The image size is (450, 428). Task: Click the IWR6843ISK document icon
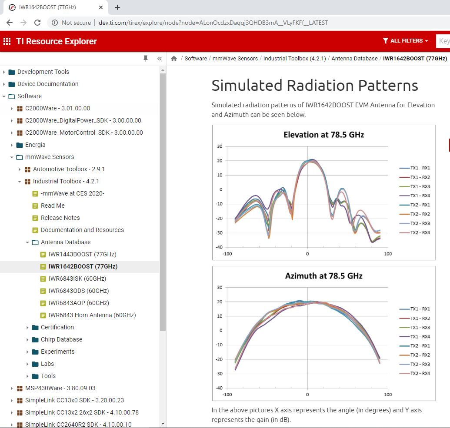(43, 279)
